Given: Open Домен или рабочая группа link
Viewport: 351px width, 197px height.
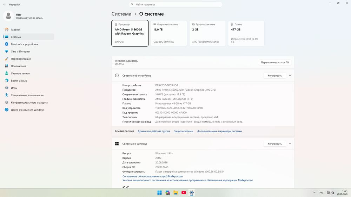Looking at the screenshot, I should pyautogui.click(x=154, y=131).
